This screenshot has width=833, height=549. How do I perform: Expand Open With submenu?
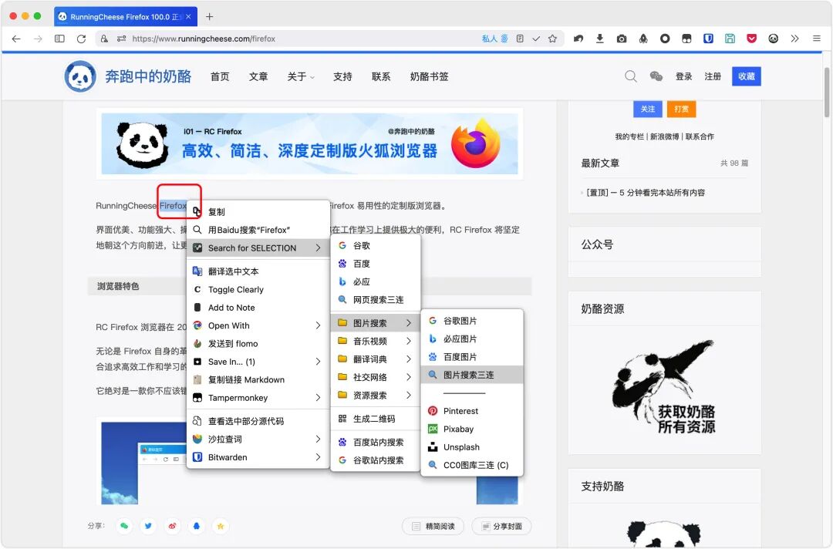[x=258, y=325]
